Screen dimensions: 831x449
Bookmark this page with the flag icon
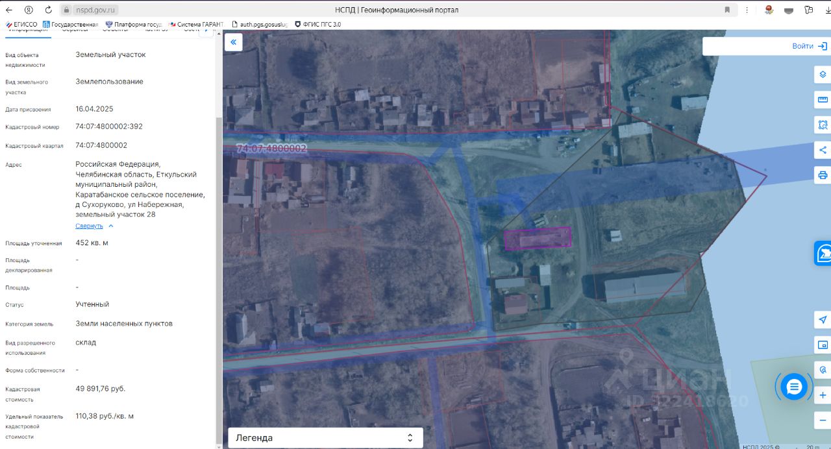tap(727, 10)
